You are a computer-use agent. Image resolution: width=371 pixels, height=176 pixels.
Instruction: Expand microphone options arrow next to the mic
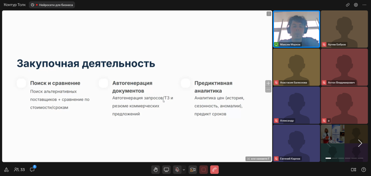coord(184,169)
